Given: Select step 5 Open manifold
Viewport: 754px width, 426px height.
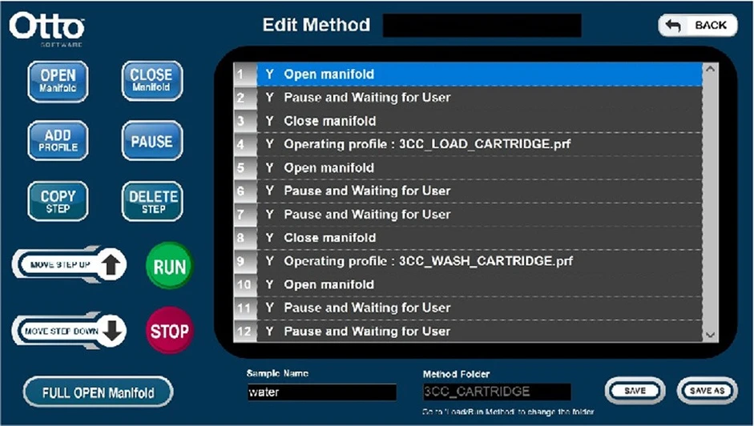Looking at the screenshot, I should tap(468, 168).
